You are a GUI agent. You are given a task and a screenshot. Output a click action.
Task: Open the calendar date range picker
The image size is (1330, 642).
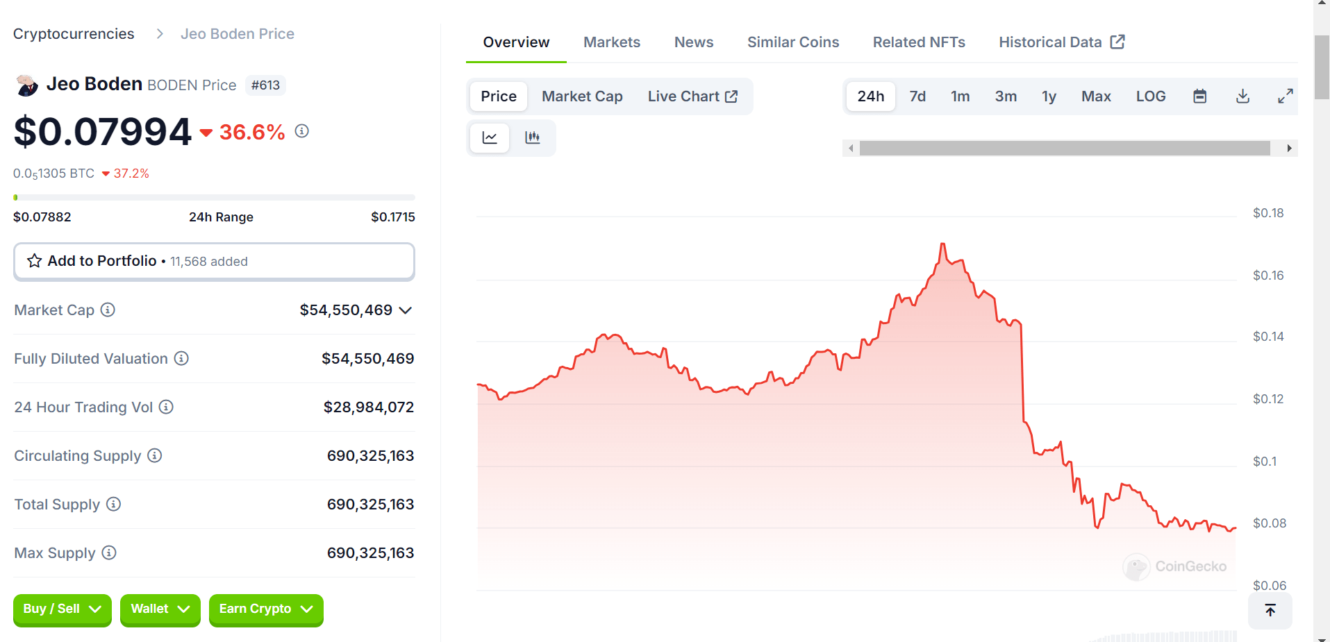(x=1199, y=96)
